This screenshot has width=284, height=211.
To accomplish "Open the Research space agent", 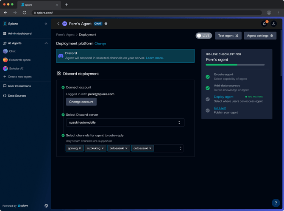I will pos(17,60).
